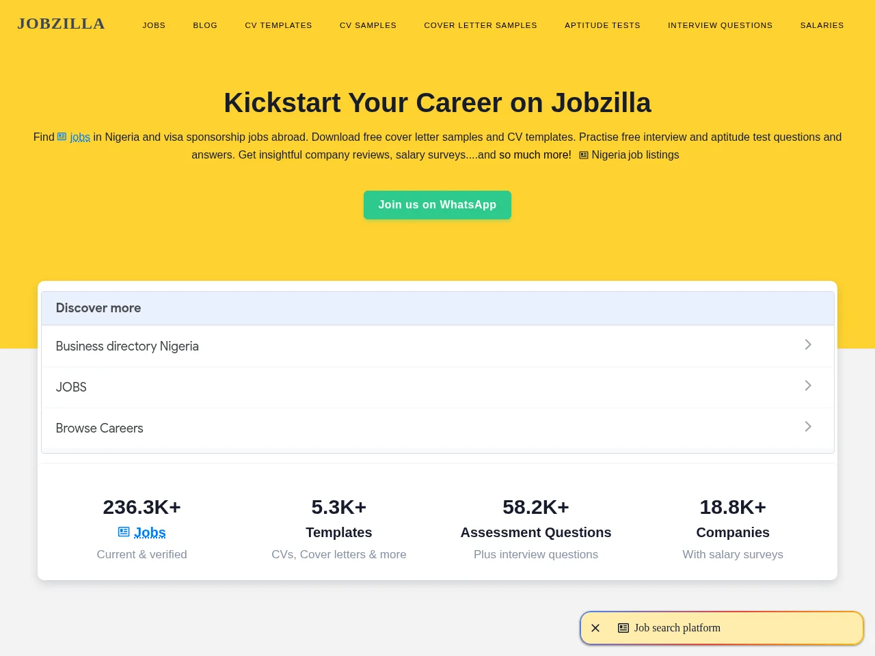
Task: Click the Nigeria job listings link
Action: click(x=635, y=155)
